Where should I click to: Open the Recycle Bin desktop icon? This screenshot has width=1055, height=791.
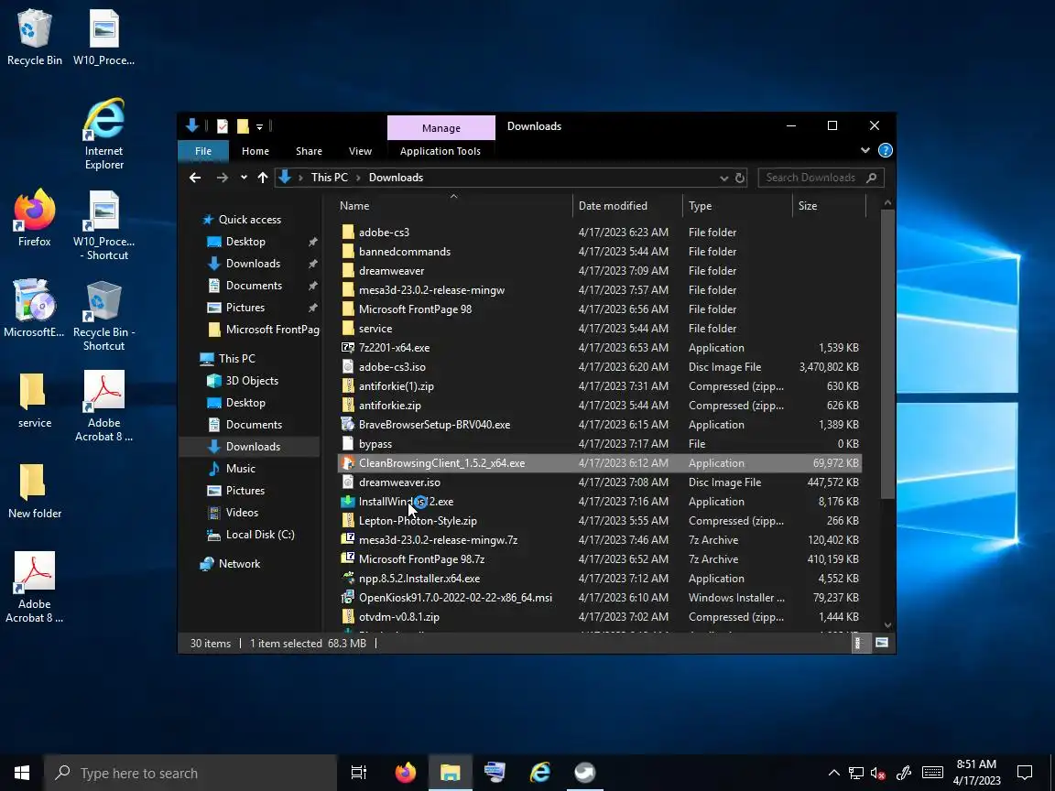tap(34, 37)
